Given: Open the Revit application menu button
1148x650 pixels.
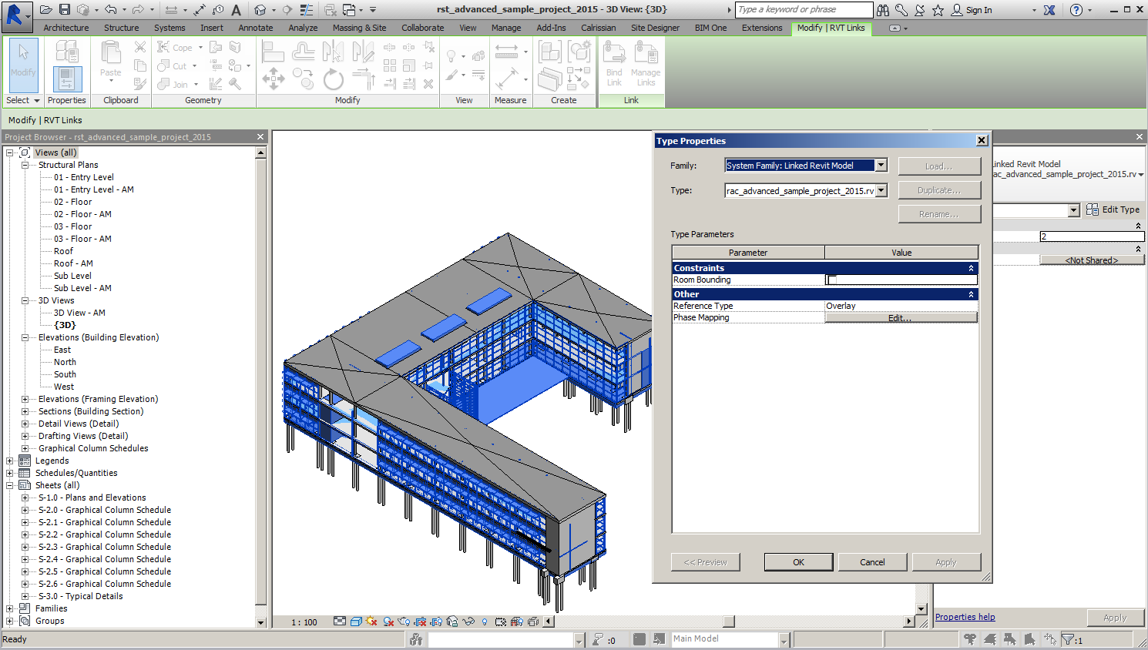Looking at the screenshot, I should click(x=15, y=15).
